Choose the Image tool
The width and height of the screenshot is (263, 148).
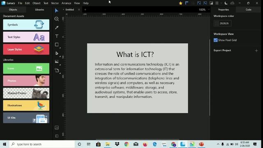click(57, 62)
